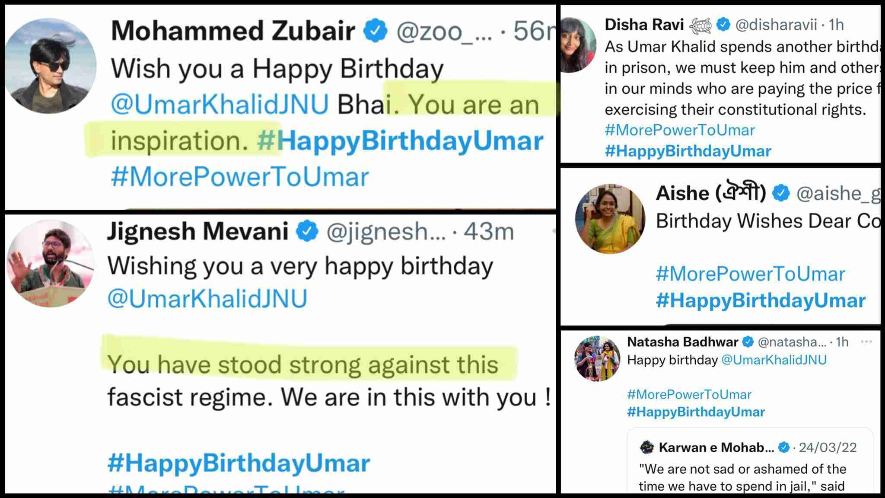Open Mohammed Zubair's profile picture
The height and width of the screenshot is (498, 885).
(51, 66)
